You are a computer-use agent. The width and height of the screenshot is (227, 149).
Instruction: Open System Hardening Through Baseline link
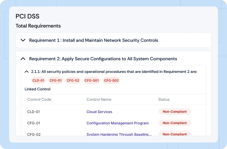pos(119,134)
